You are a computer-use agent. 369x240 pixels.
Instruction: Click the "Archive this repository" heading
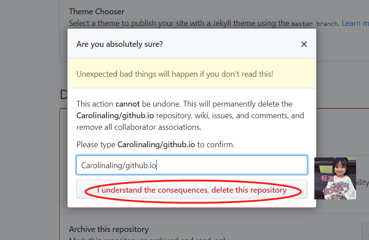pyautogui.click(x=108, y=229)
